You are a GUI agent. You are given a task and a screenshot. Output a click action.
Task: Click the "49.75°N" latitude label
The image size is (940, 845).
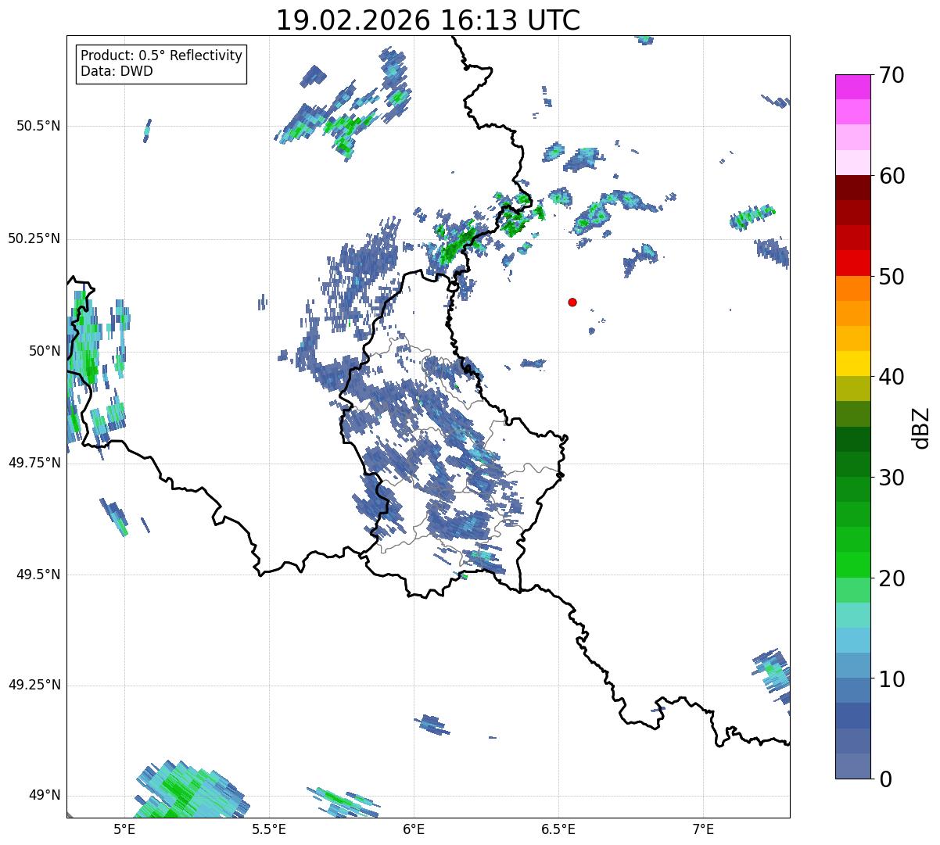[x=34, y=463]
